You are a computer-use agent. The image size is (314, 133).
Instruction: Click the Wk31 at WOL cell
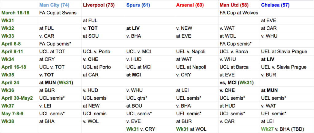(197, 129)
